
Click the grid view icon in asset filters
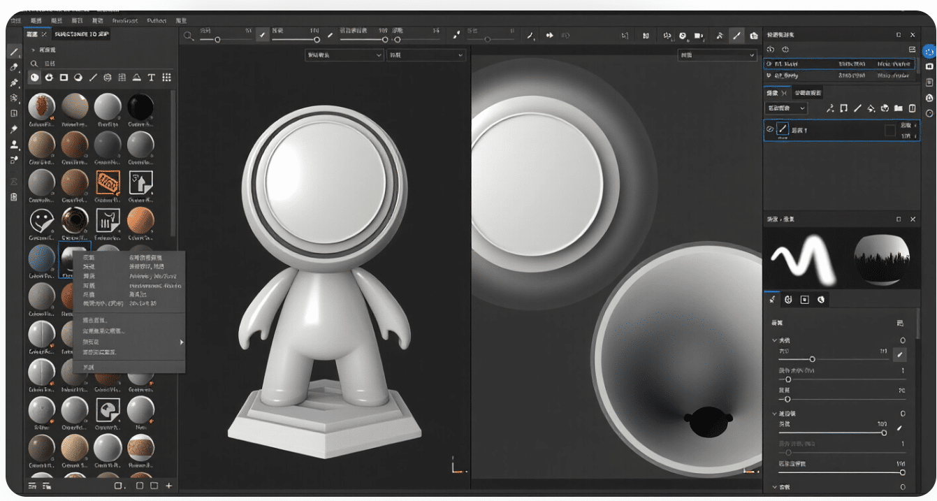166,78
